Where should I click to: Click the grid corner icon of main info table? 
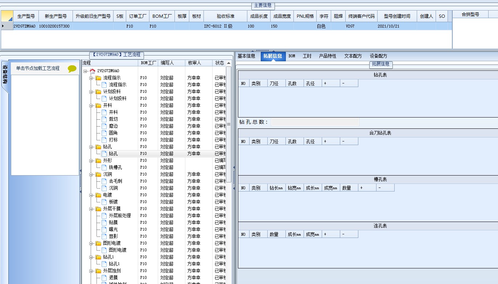[7, 16]
